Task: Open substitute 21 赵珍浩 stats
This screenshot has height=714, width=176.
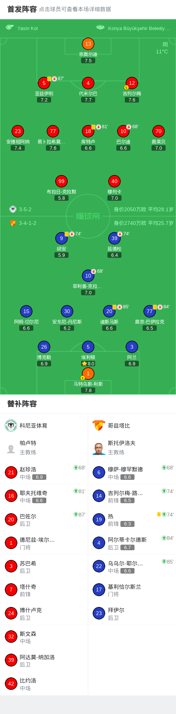Action: tap(44, 472)
